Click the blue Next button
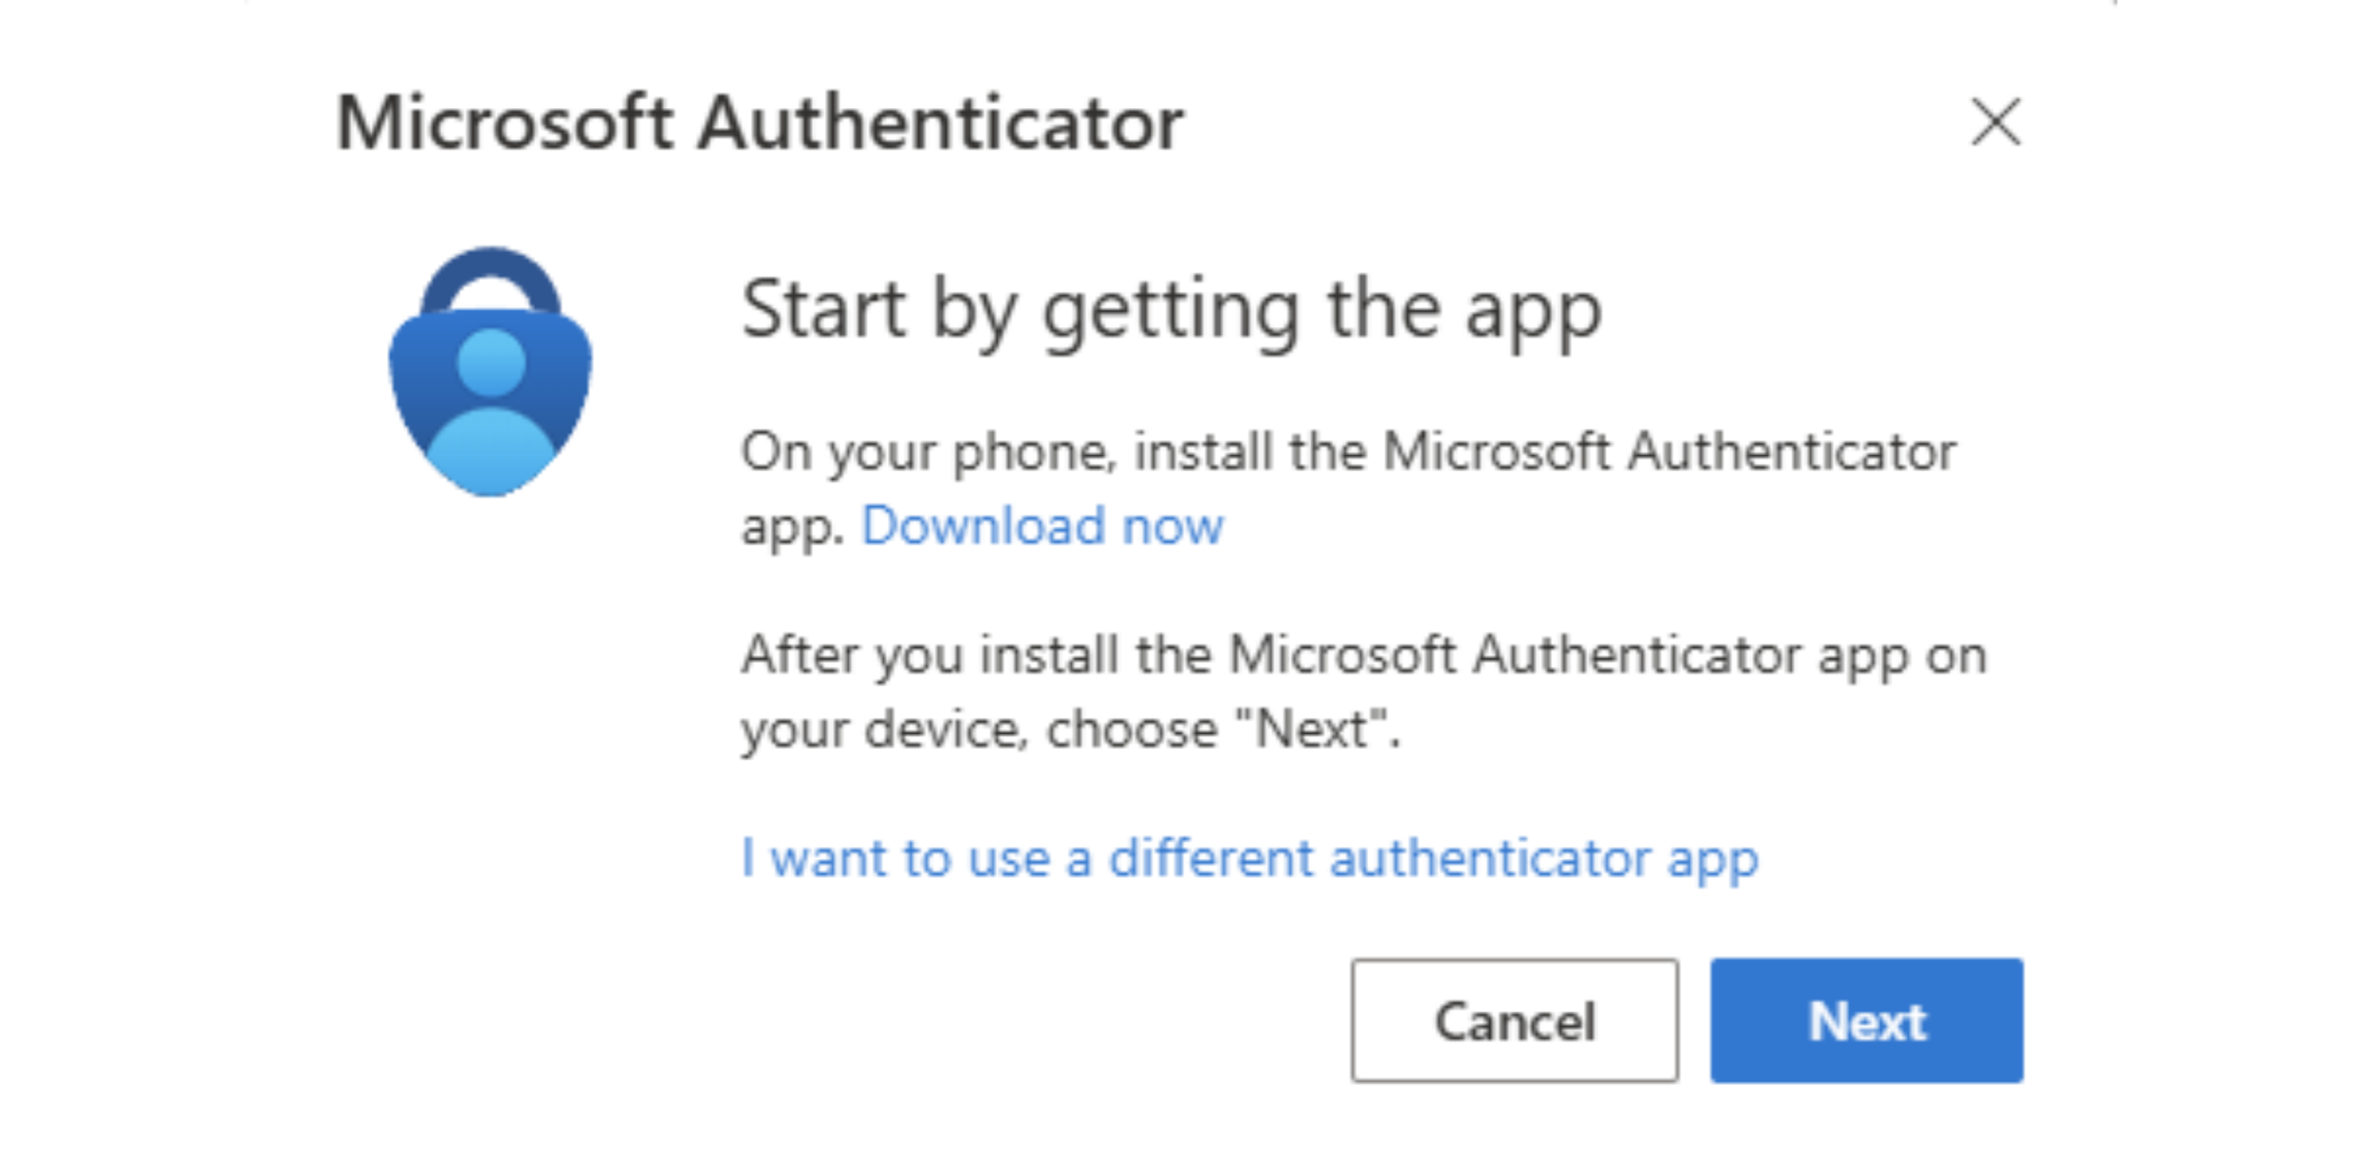 1865,1020
